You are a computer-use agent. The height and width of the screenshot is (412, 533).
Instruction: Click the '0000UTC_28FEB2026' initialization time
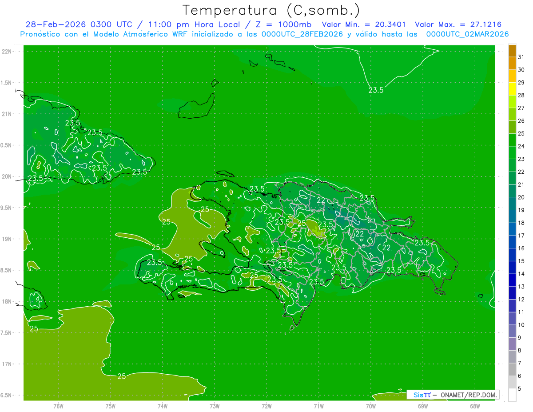(x=302, y=34)
